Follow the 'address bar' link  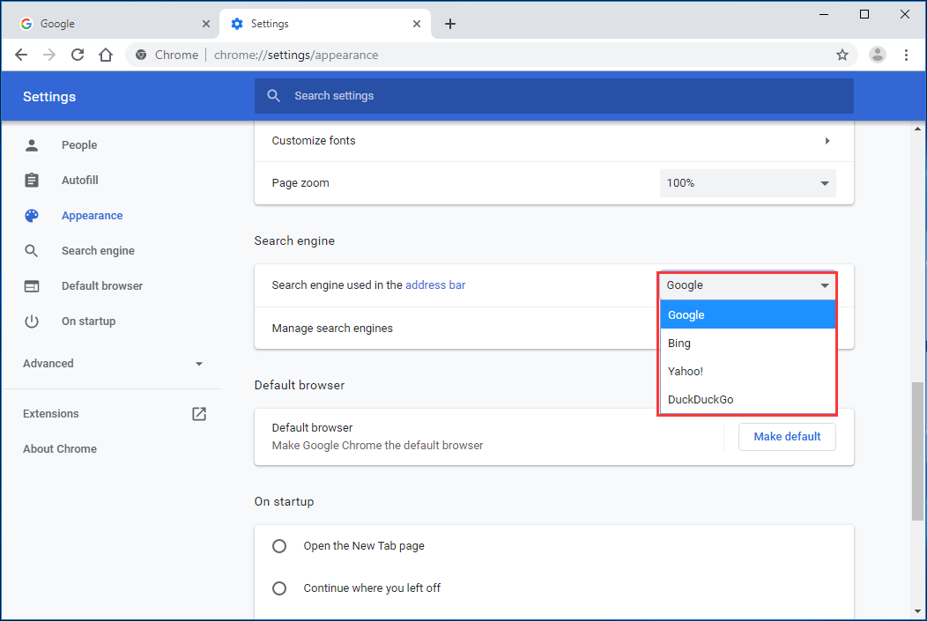point(435,285)
